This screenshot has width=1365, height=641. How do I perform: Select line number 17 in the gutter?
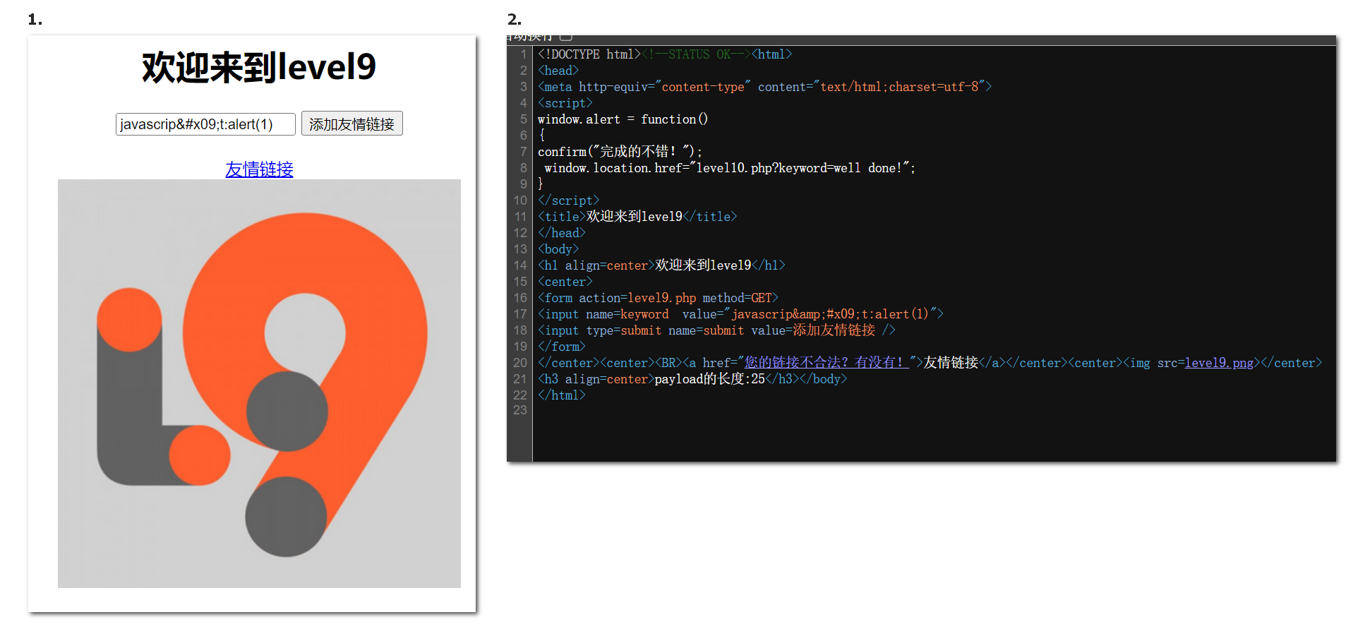[520, 314]
